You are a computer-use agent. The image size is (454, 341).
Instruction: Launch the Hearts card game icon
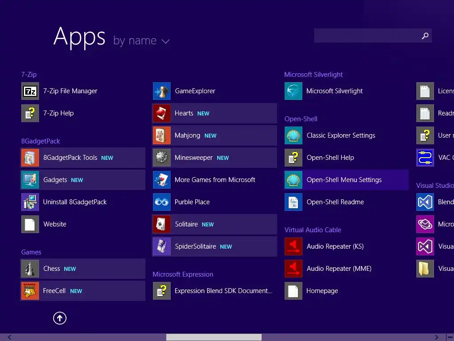click(162, 113)
